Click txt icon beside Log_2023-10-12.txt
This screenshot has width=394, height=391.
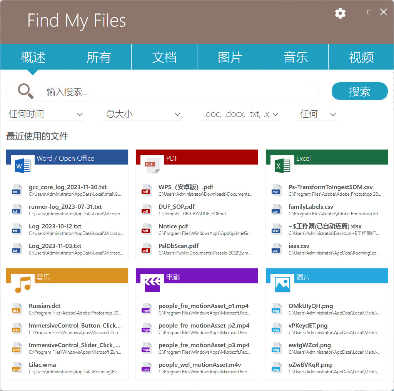pos(17,229)
